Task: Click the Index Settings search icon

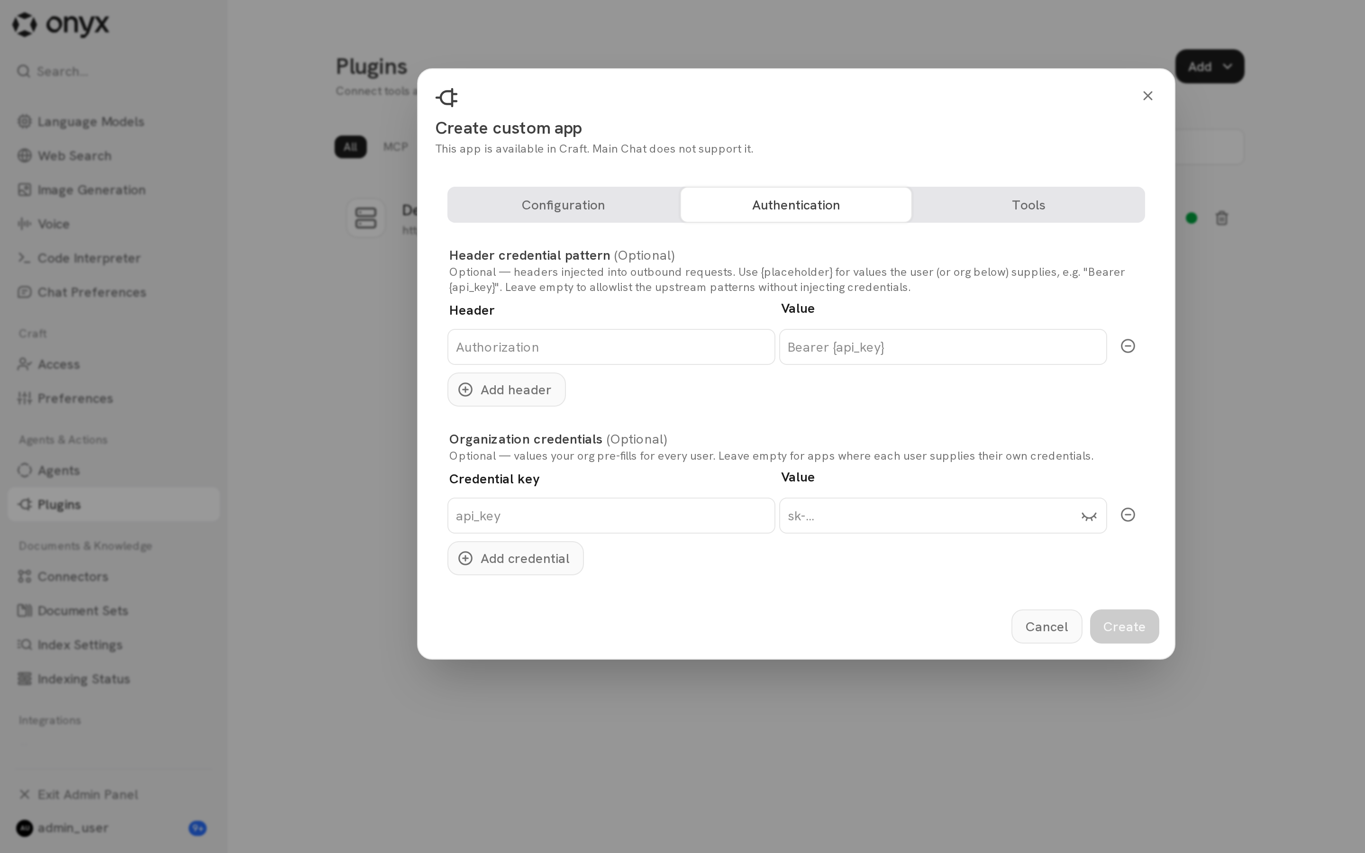Action: [x=24, y=644]
